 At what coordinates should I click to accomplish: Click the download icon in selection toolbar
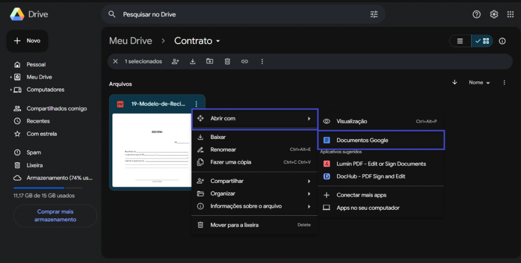[x=193, y=61]
